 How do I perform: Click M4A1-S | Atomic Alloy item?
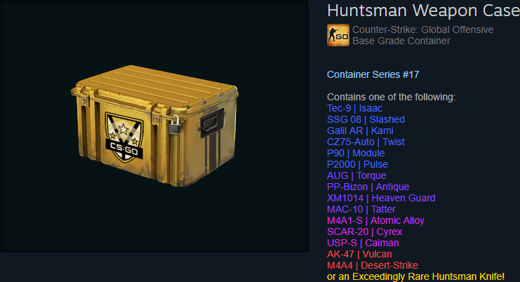(375, 220)
